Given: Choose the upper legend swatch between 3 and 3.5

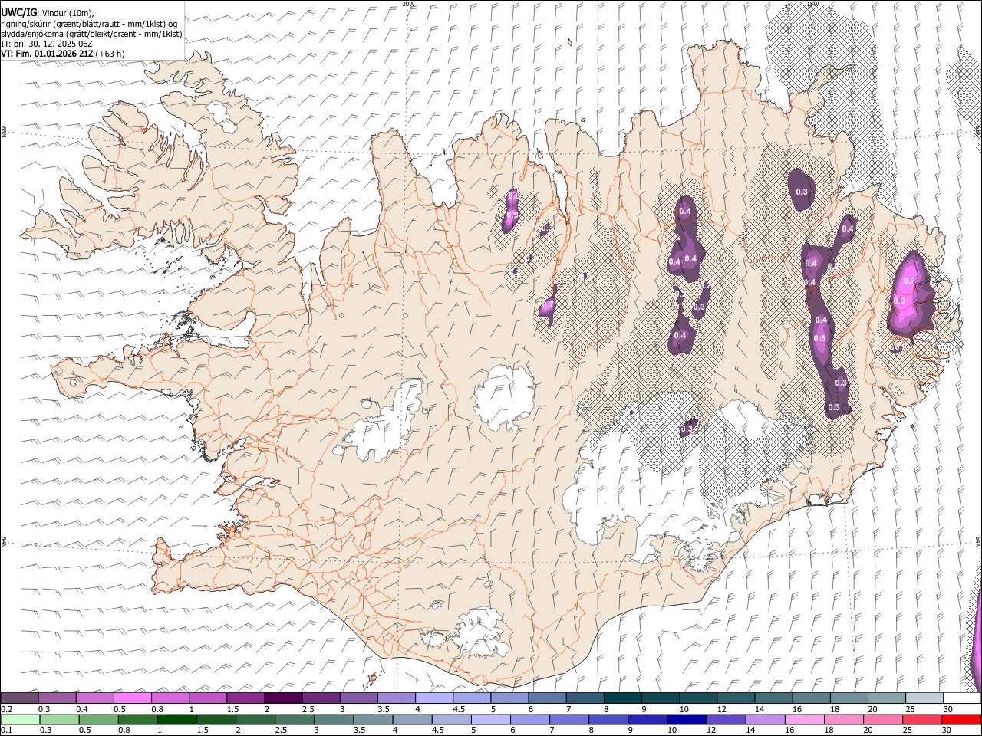Looking at the screenshot, I should pos(358,698).
